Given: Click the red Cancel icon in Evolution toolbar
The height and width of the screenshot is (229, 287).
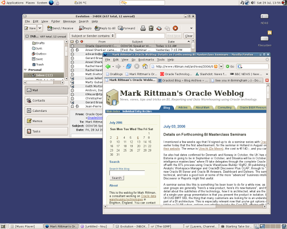Looking at the screenshot, I should click(175, 28).
